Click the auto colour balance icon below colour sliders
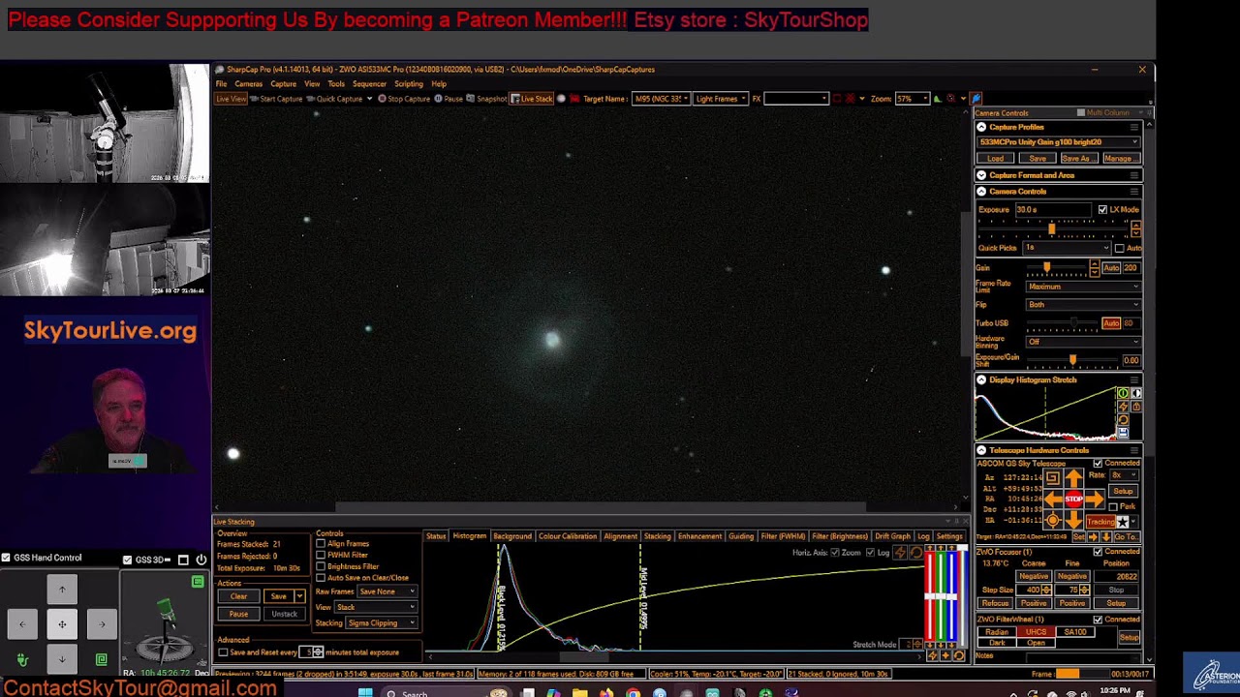Screen dimensions: 1240x697 pyautogui.click(x=932, y=655)
